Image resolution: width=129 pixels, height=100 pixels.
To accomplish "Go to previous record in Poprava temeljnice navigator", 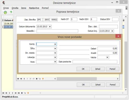I will tap(24, 79).
